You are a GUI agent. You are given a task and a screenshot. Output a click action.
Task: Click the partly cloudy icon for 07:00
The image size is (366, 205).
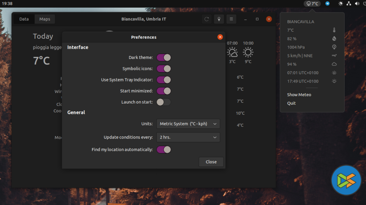tap(232, 52)
